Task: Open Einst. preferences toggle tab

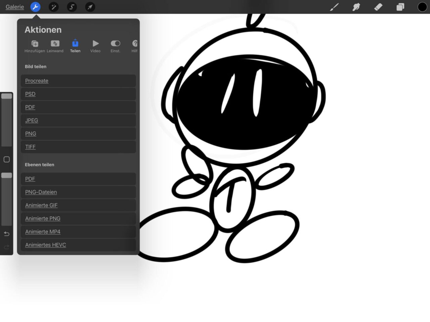Action: click(x=115, y=46)
